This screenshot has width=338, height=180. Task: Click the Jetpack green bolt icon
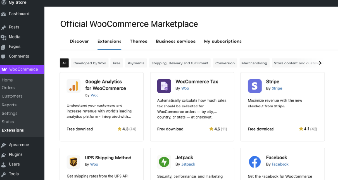(x=164, y=162)
